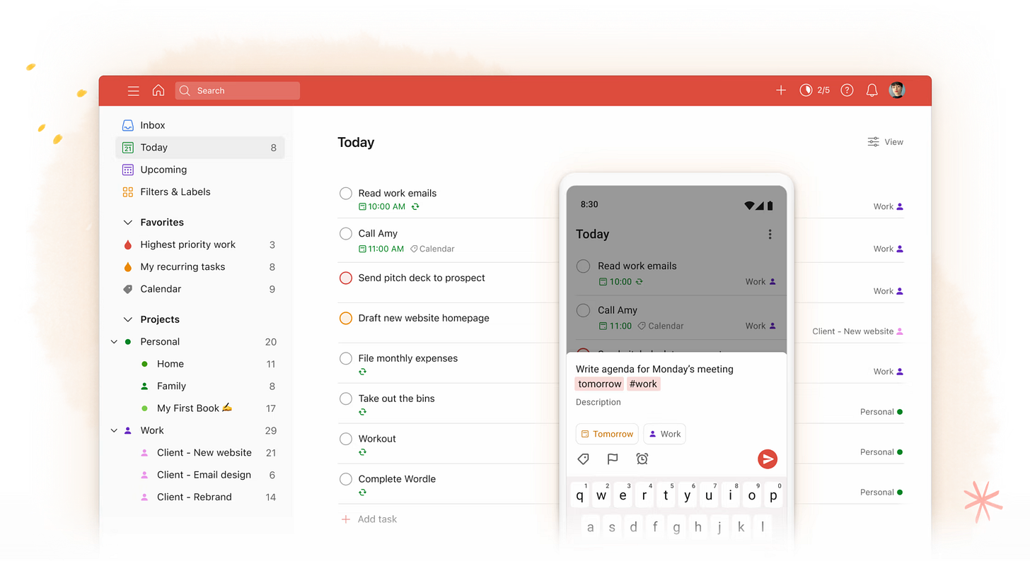Check off the Workout task
Image resolution: width=1030 pixels, height=561 pixels.
point(346,439)
